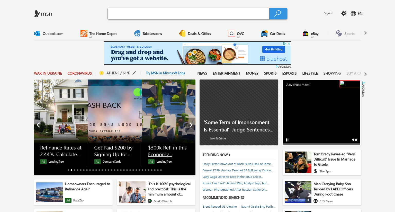Open language globe EN selector

tap(357, 13)
